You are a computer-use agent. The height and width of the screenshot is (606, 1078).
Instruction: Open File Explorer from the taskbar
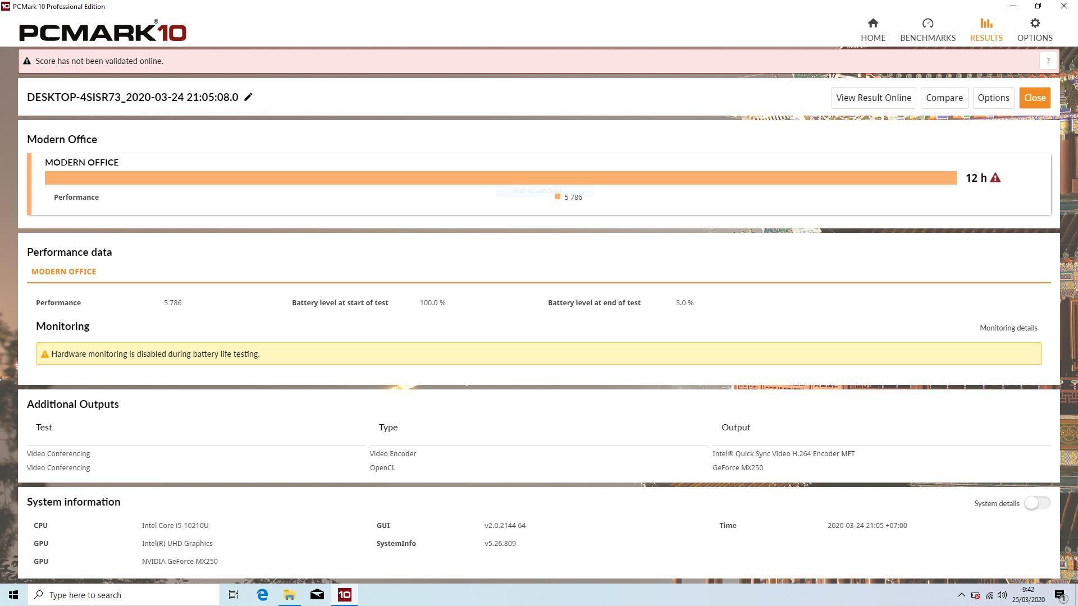click(x=289, y=595)
